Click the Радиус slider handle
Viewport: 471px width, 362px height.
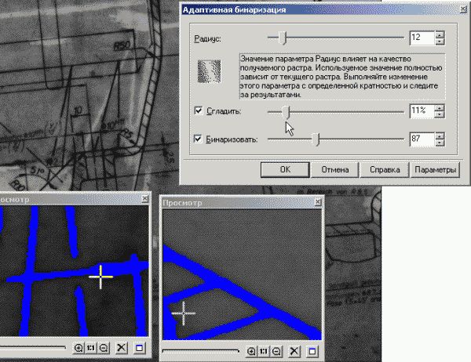click(x=283, y=38)
